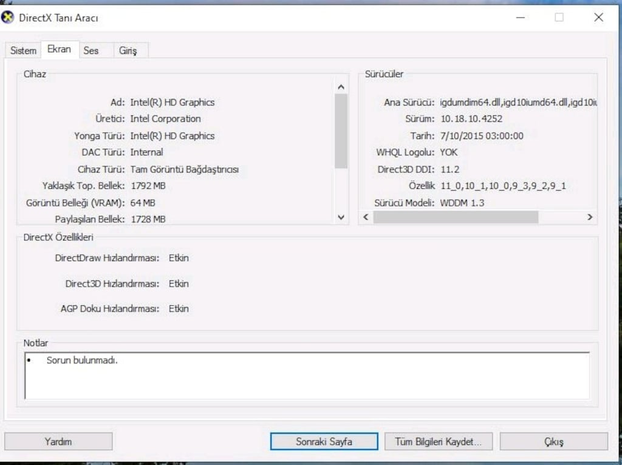Click the Notlar text box
Screen dimensions: 622x465
[307, 375]
